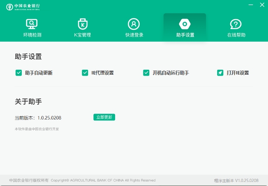This screenshot has height=186, width=268.
Task: Open the 快速登录 user icon
Action: (x=134, y=24)
